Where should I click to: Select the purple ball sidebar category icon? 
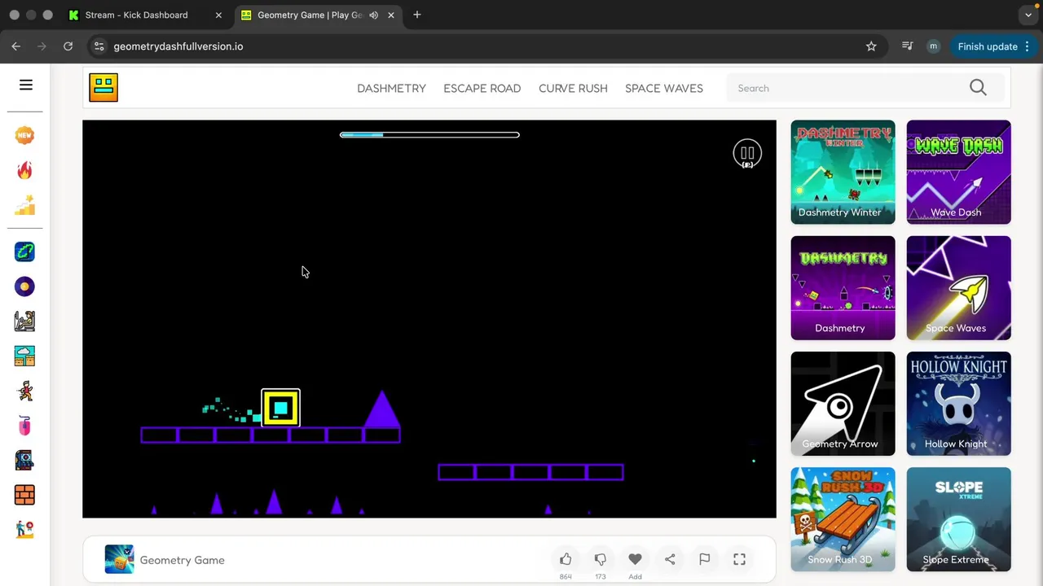24,286
